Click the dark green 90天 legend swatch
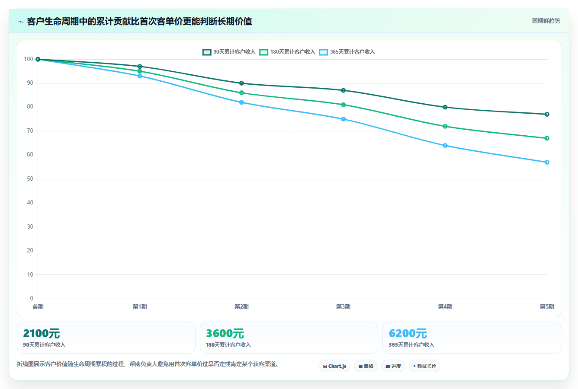 tap(207, 52)
